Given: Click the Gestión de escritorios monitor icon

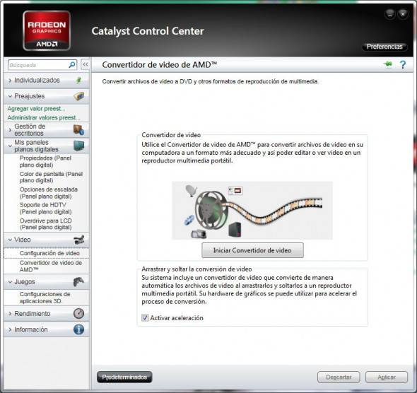Looking at the screenshot, I should (x=78, y=130).
